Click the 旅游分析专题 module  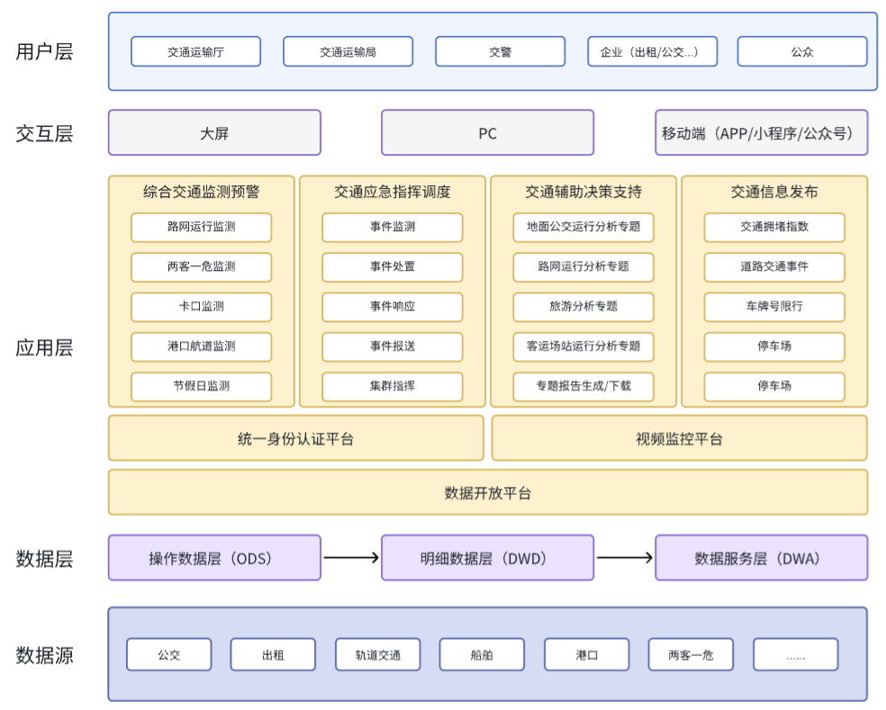[x=583, y=306]
